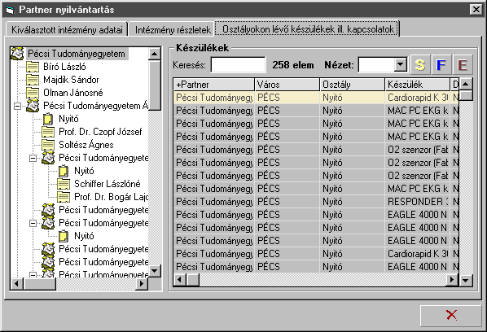This screenshot has width=487, height=332.
Task: Select the first Cardiorapid K device cell
Action: click(x=418, y=98)
